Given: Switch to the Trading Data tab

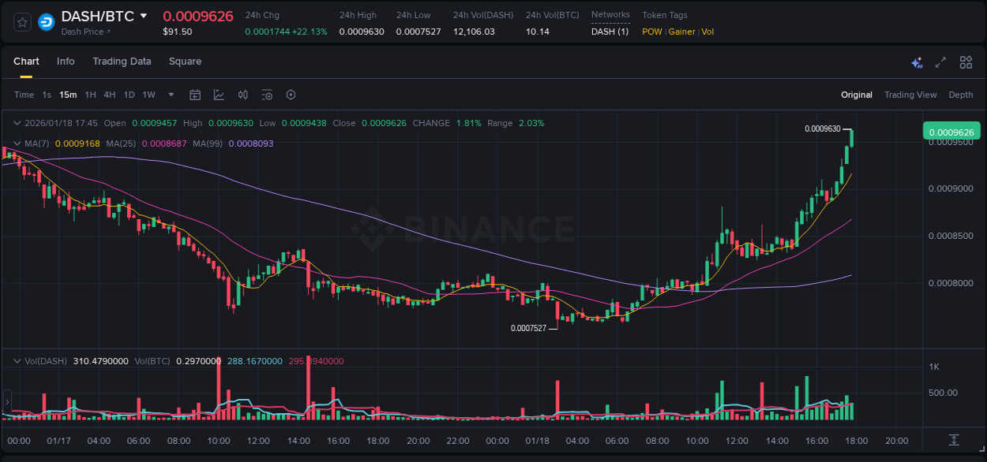Looking at the screenshot, I should coord(122,61).
